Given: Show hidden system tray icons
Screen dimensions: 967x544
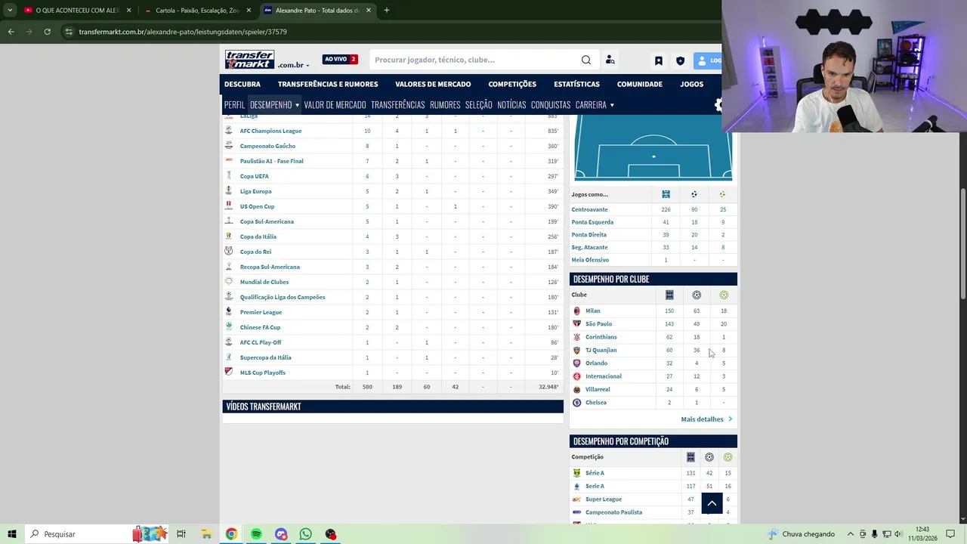Looking at the screenshot, I should (x=851, y=534).
